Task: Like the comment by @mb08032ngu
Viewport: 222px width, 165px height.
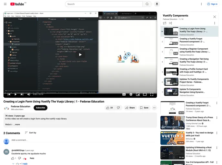Action: click(x=13, y=158)
